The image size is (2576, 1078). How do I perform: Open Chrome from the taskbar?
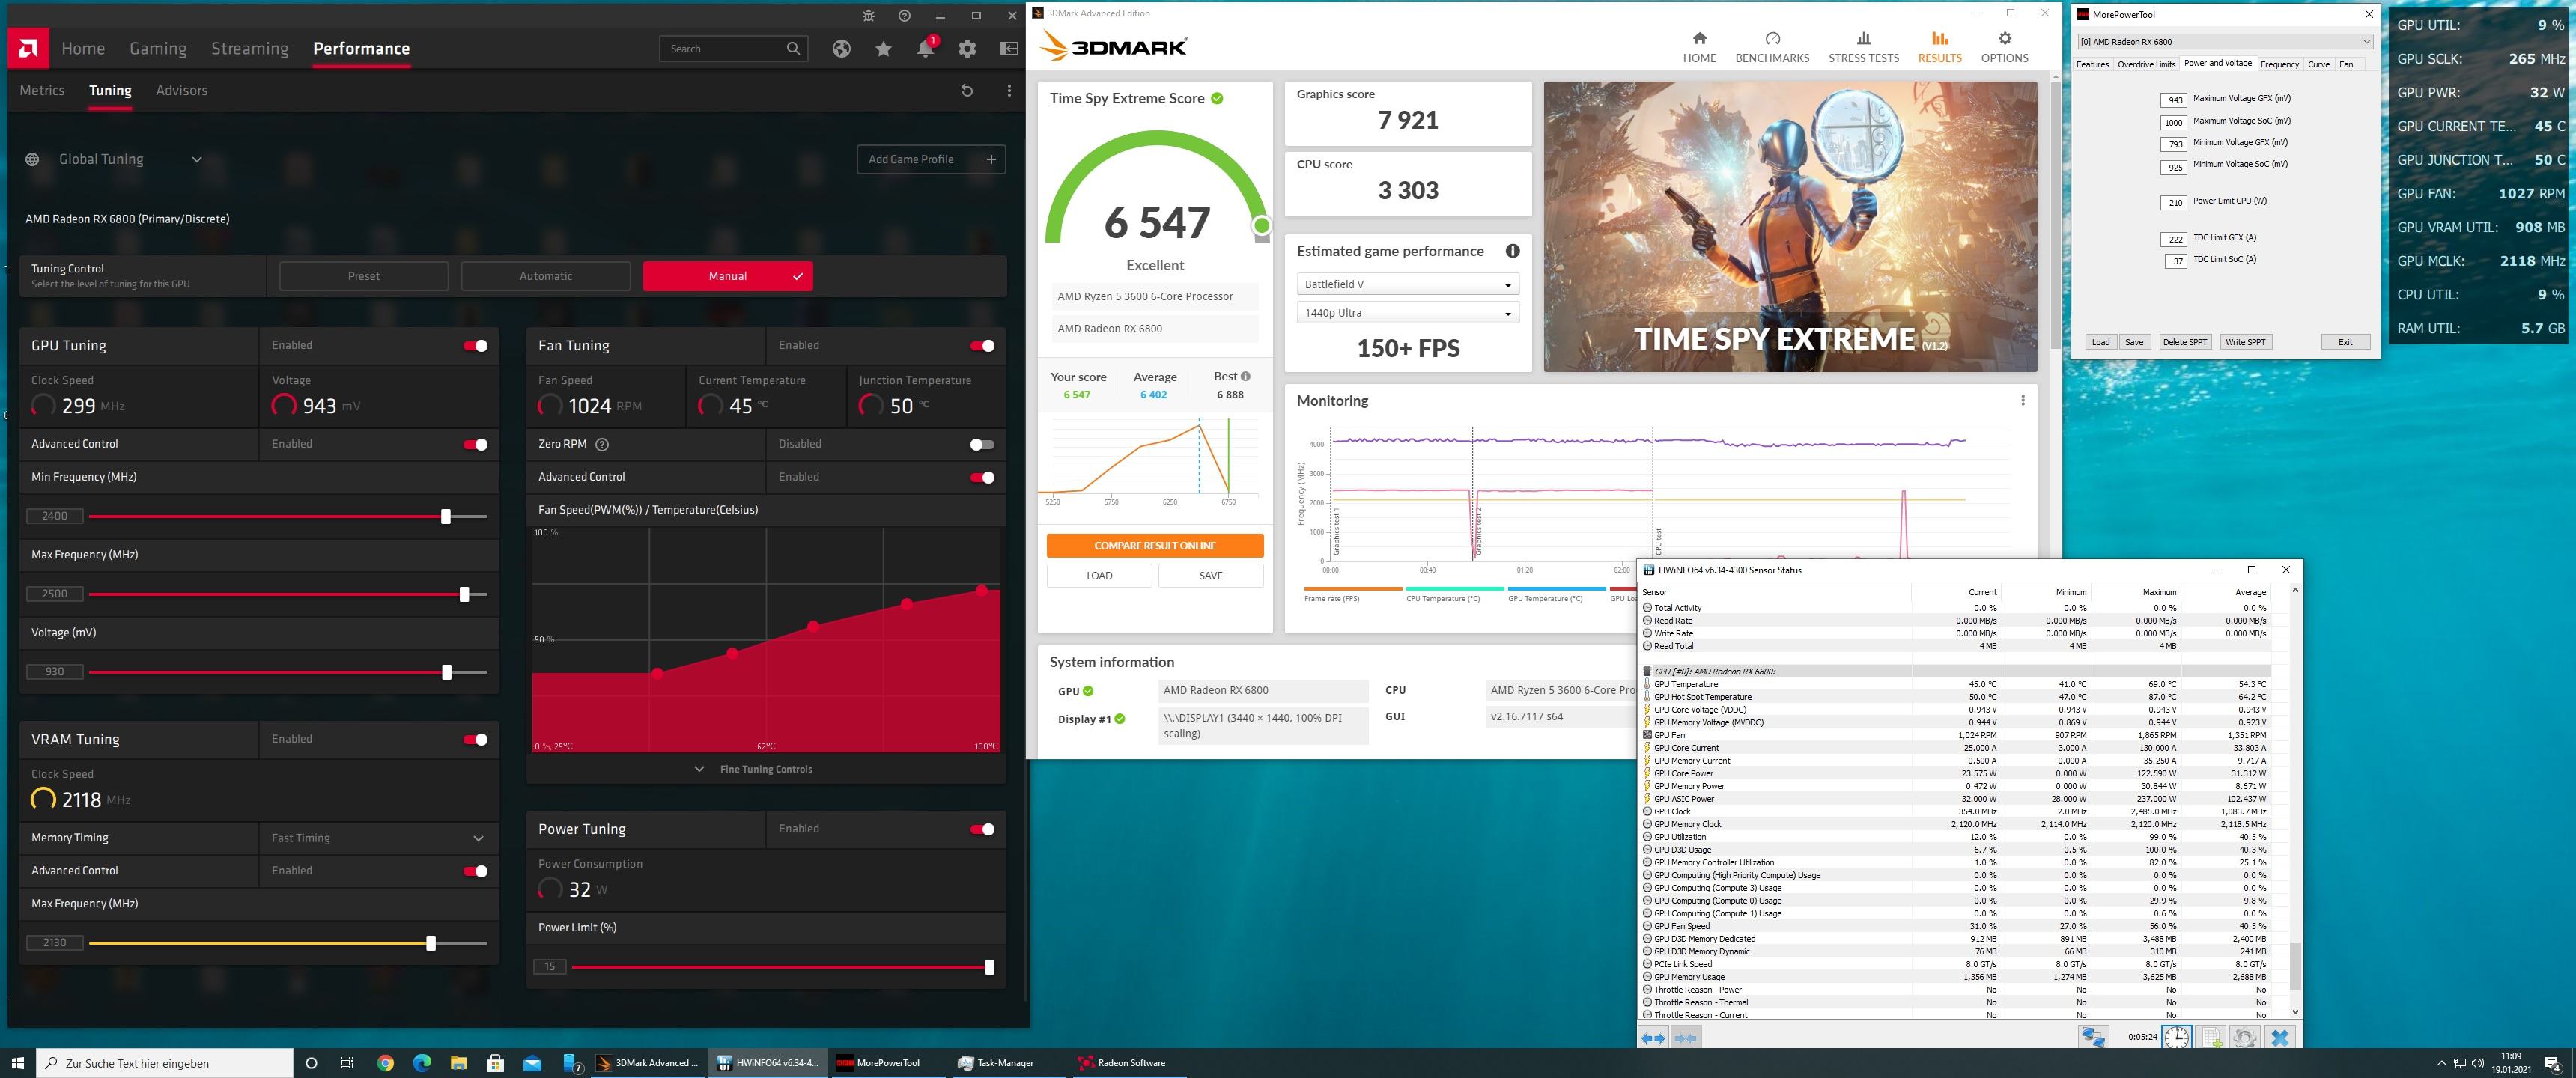pos(385,1063)
